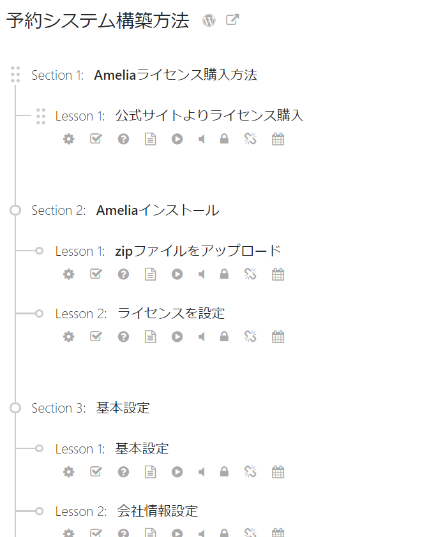The width and height of the screenshot is (436, 537).
Task: Click video play icon under 基本設定 lesson
Action: [177, 472]
